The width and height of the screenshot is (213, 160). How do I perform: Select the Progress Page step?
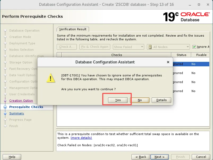pyautogui.click(x=20, y=120)
